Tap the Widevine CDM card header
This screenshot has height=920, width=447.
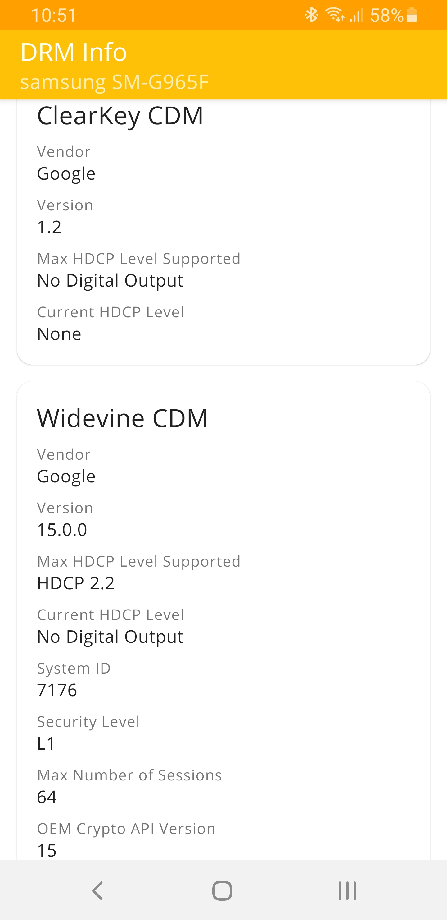pyautogui.click(x=123, y=419)
